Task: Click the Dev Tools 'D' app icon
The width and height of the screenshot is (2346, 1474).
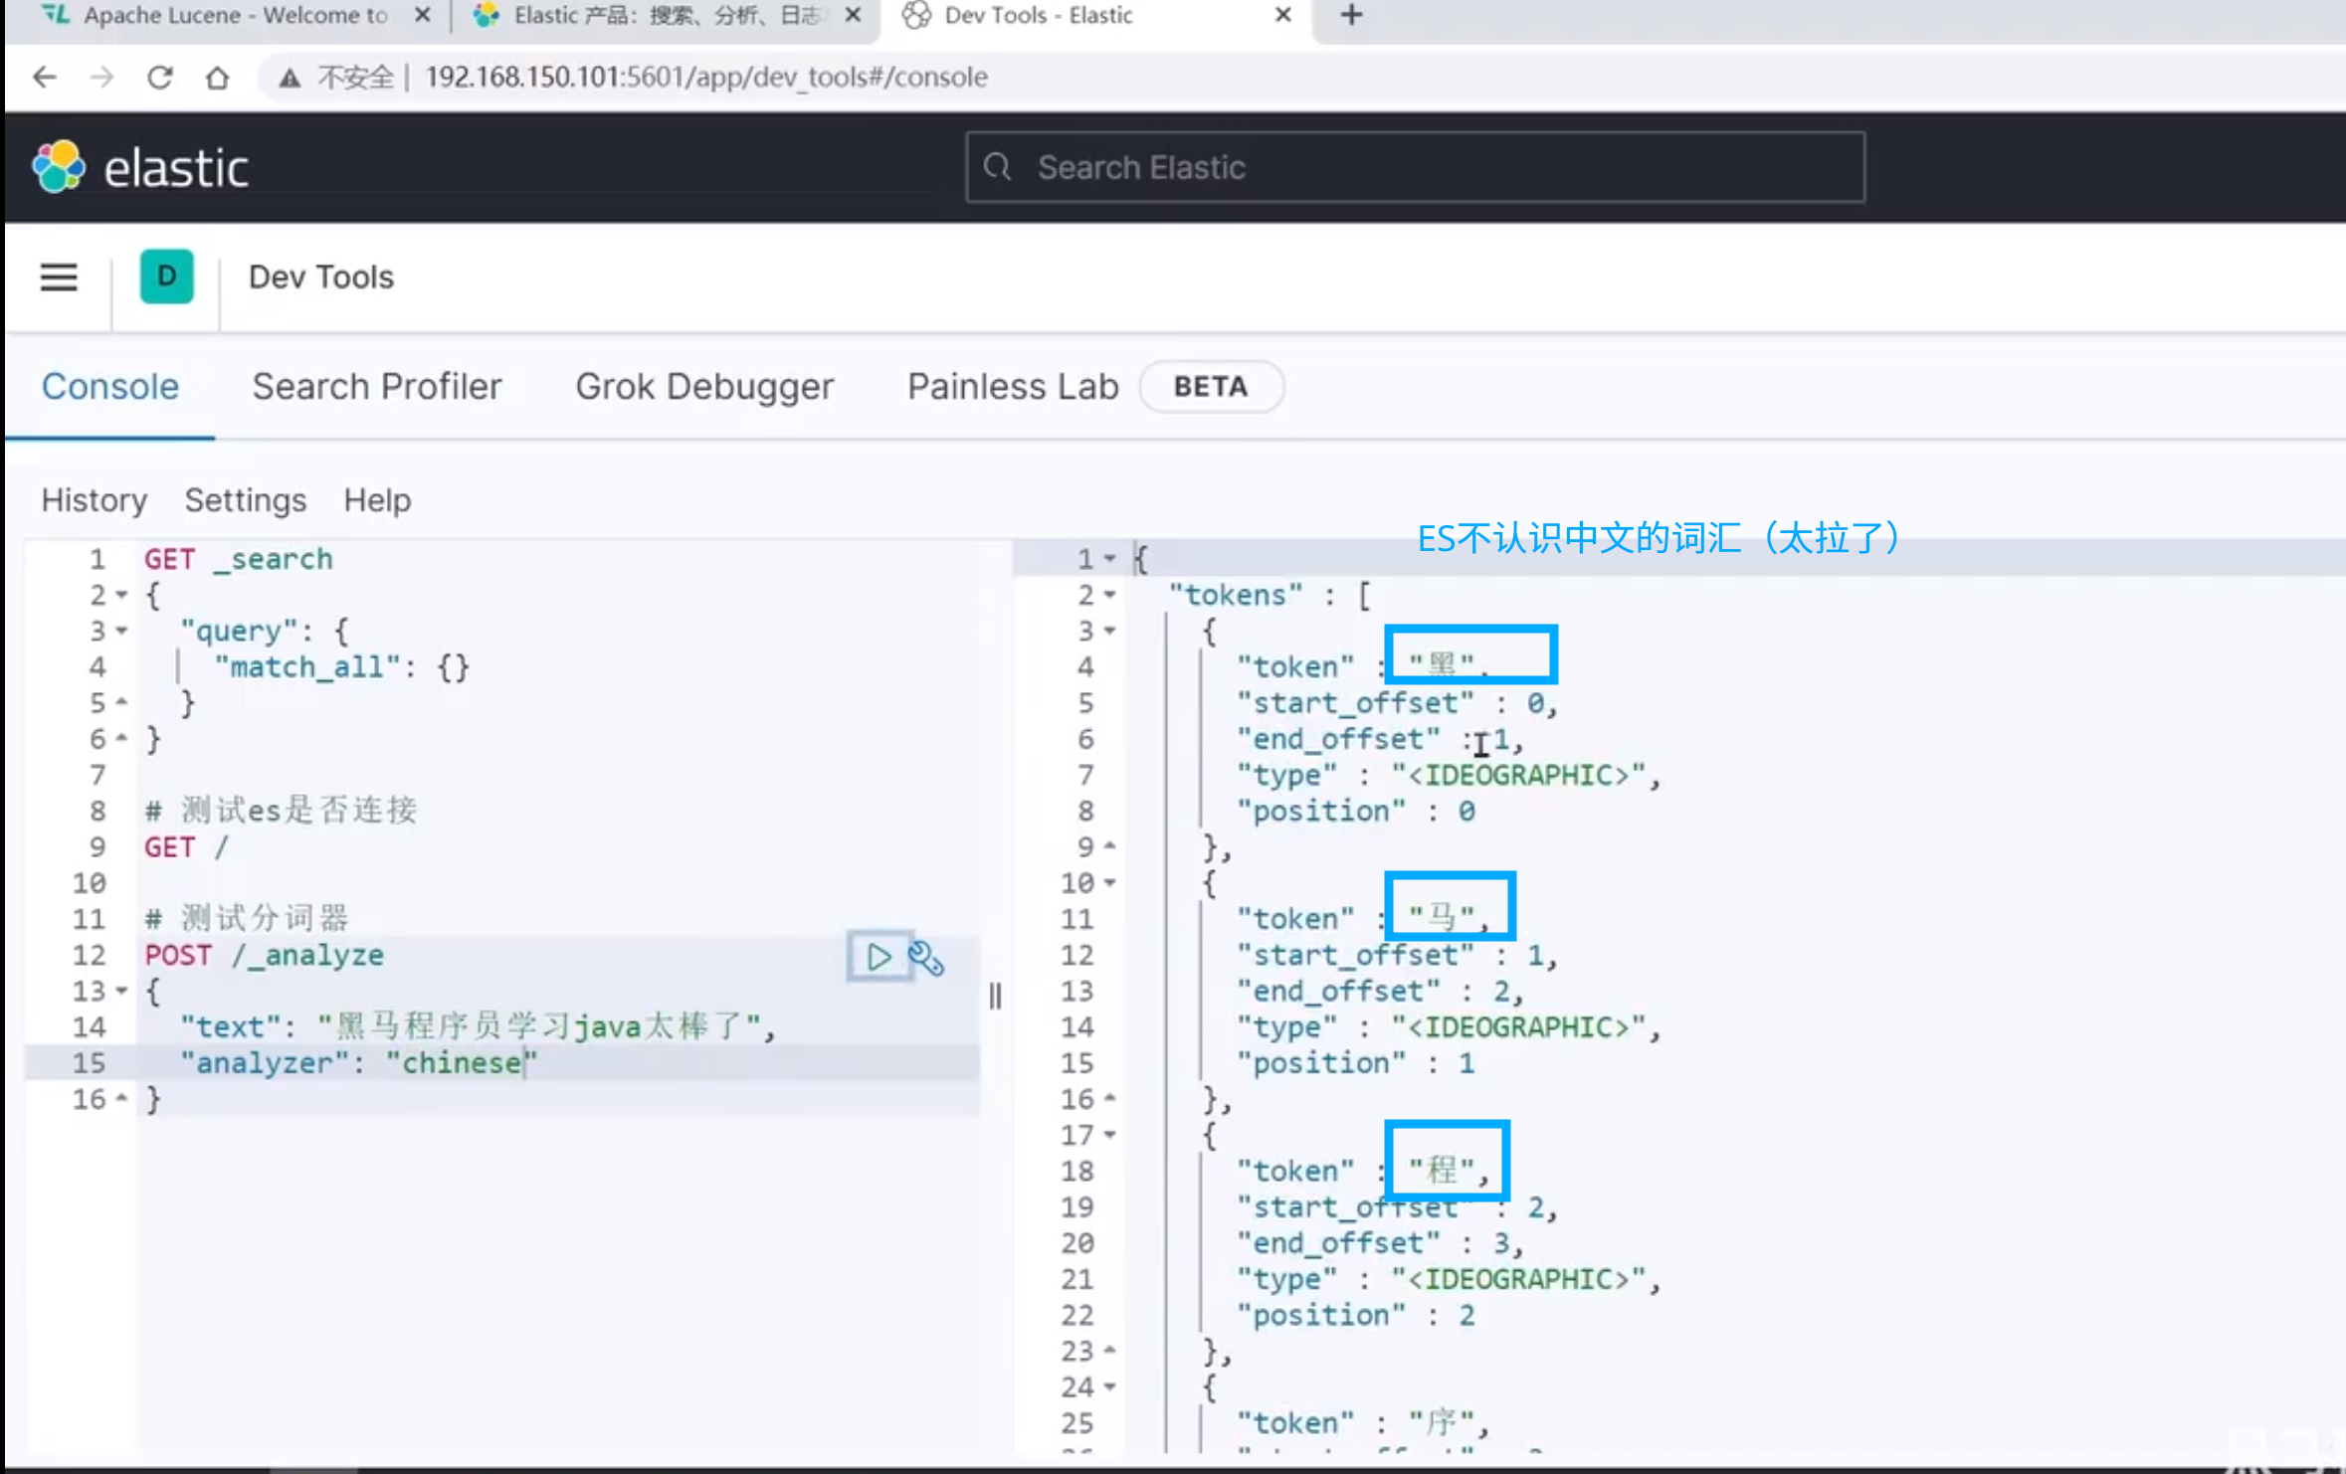Action: tap(166, 277)
